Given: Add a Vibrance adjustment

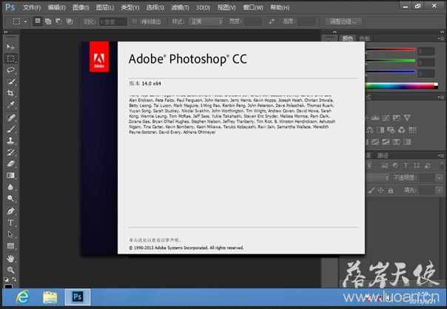Looking at the screenshot, I should [x=407, y=118].
